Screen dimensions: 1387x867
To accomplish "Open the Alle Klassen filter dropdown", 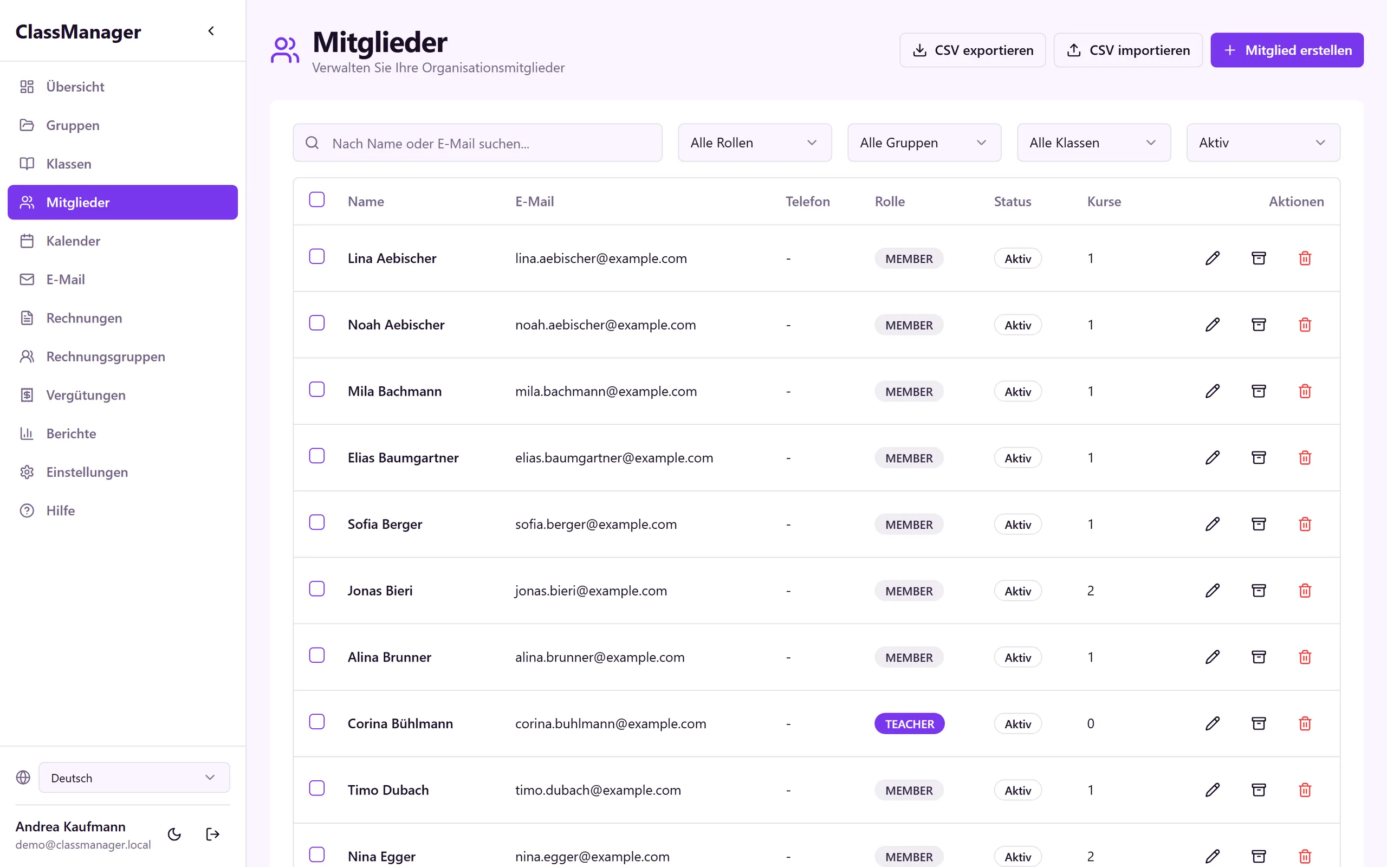I will [x=1093, y=143].
